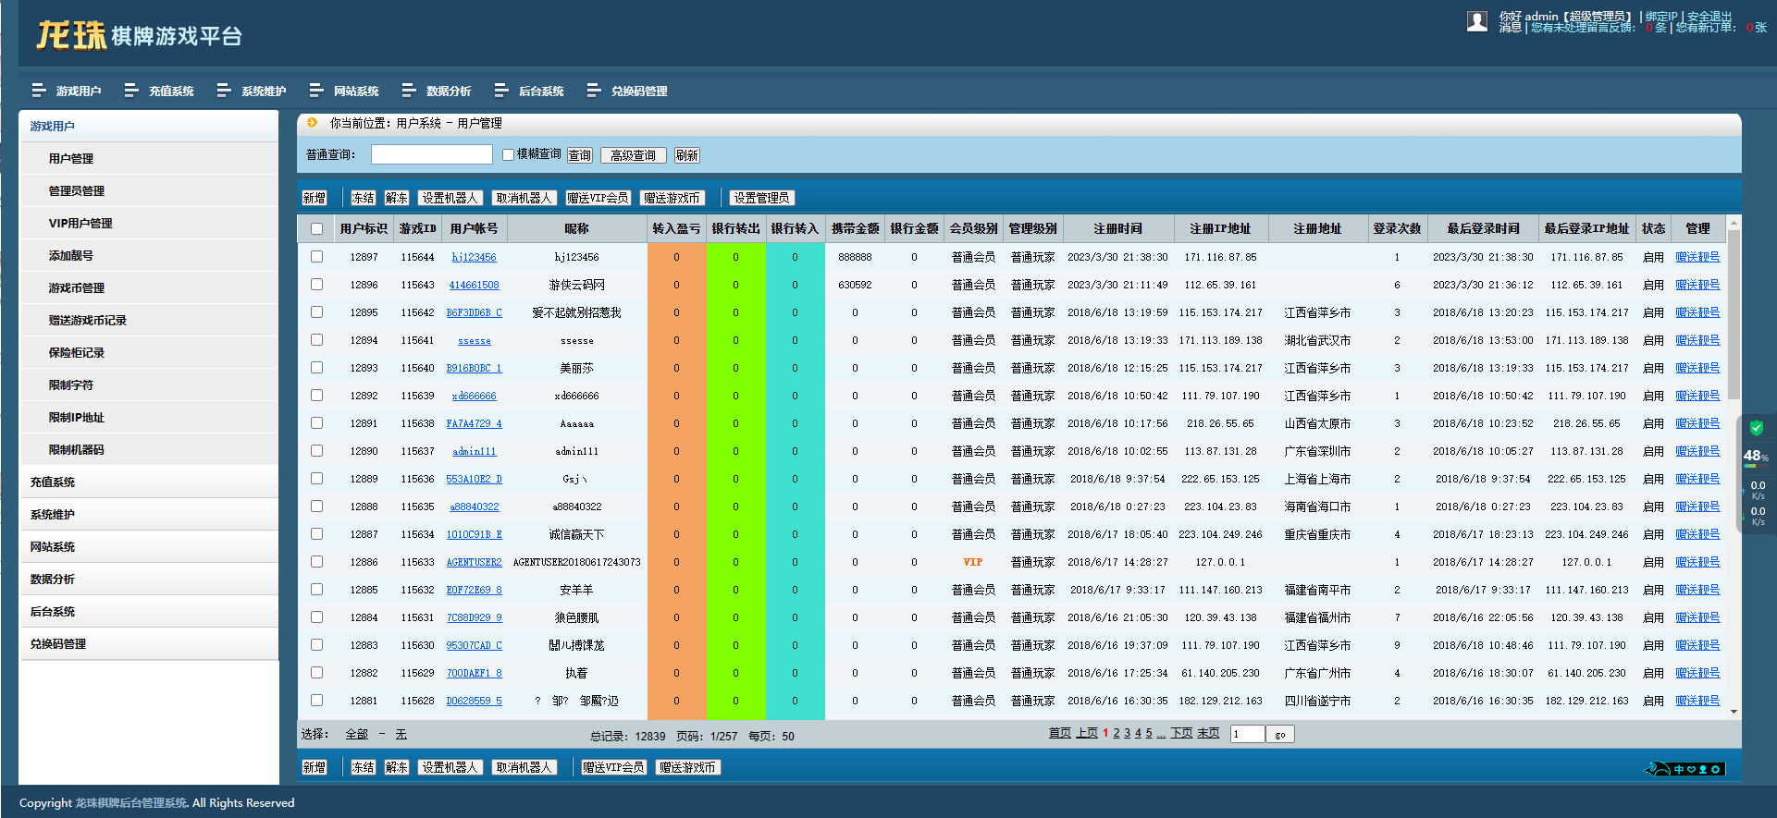Click the top 设置机器人 button
Image resolution: width=1777 pixels, height=818 pixels.
click(450, 198)
